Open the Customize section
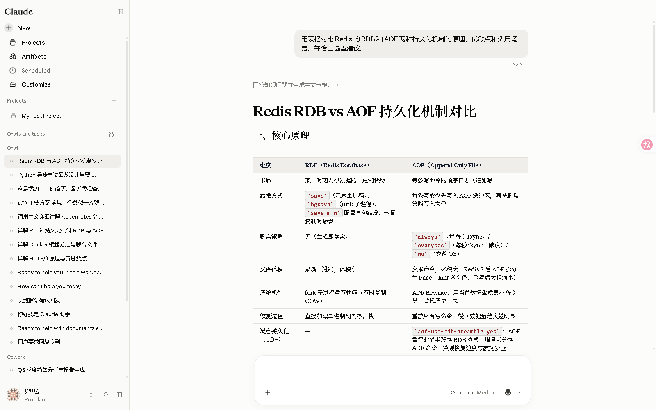 [x=36, y=84]
